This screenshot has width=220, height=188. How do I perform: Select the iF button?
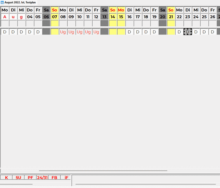click(x=66, y=178)
